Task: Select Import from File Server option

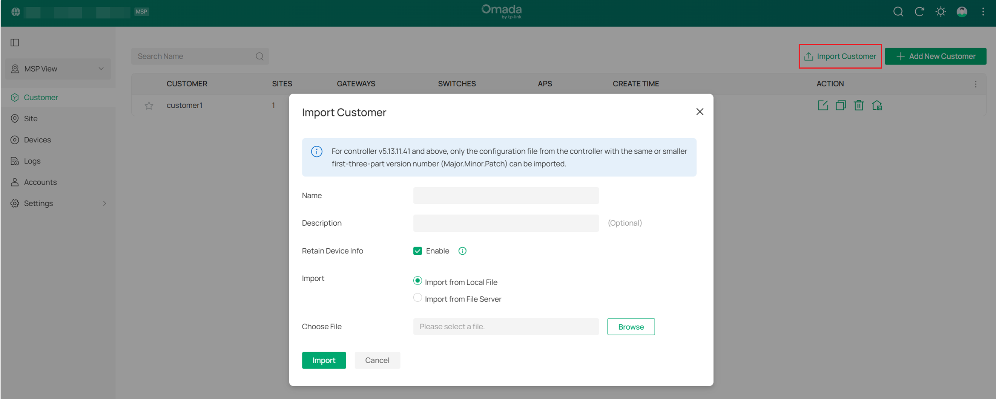Action: tap(417, 297)
